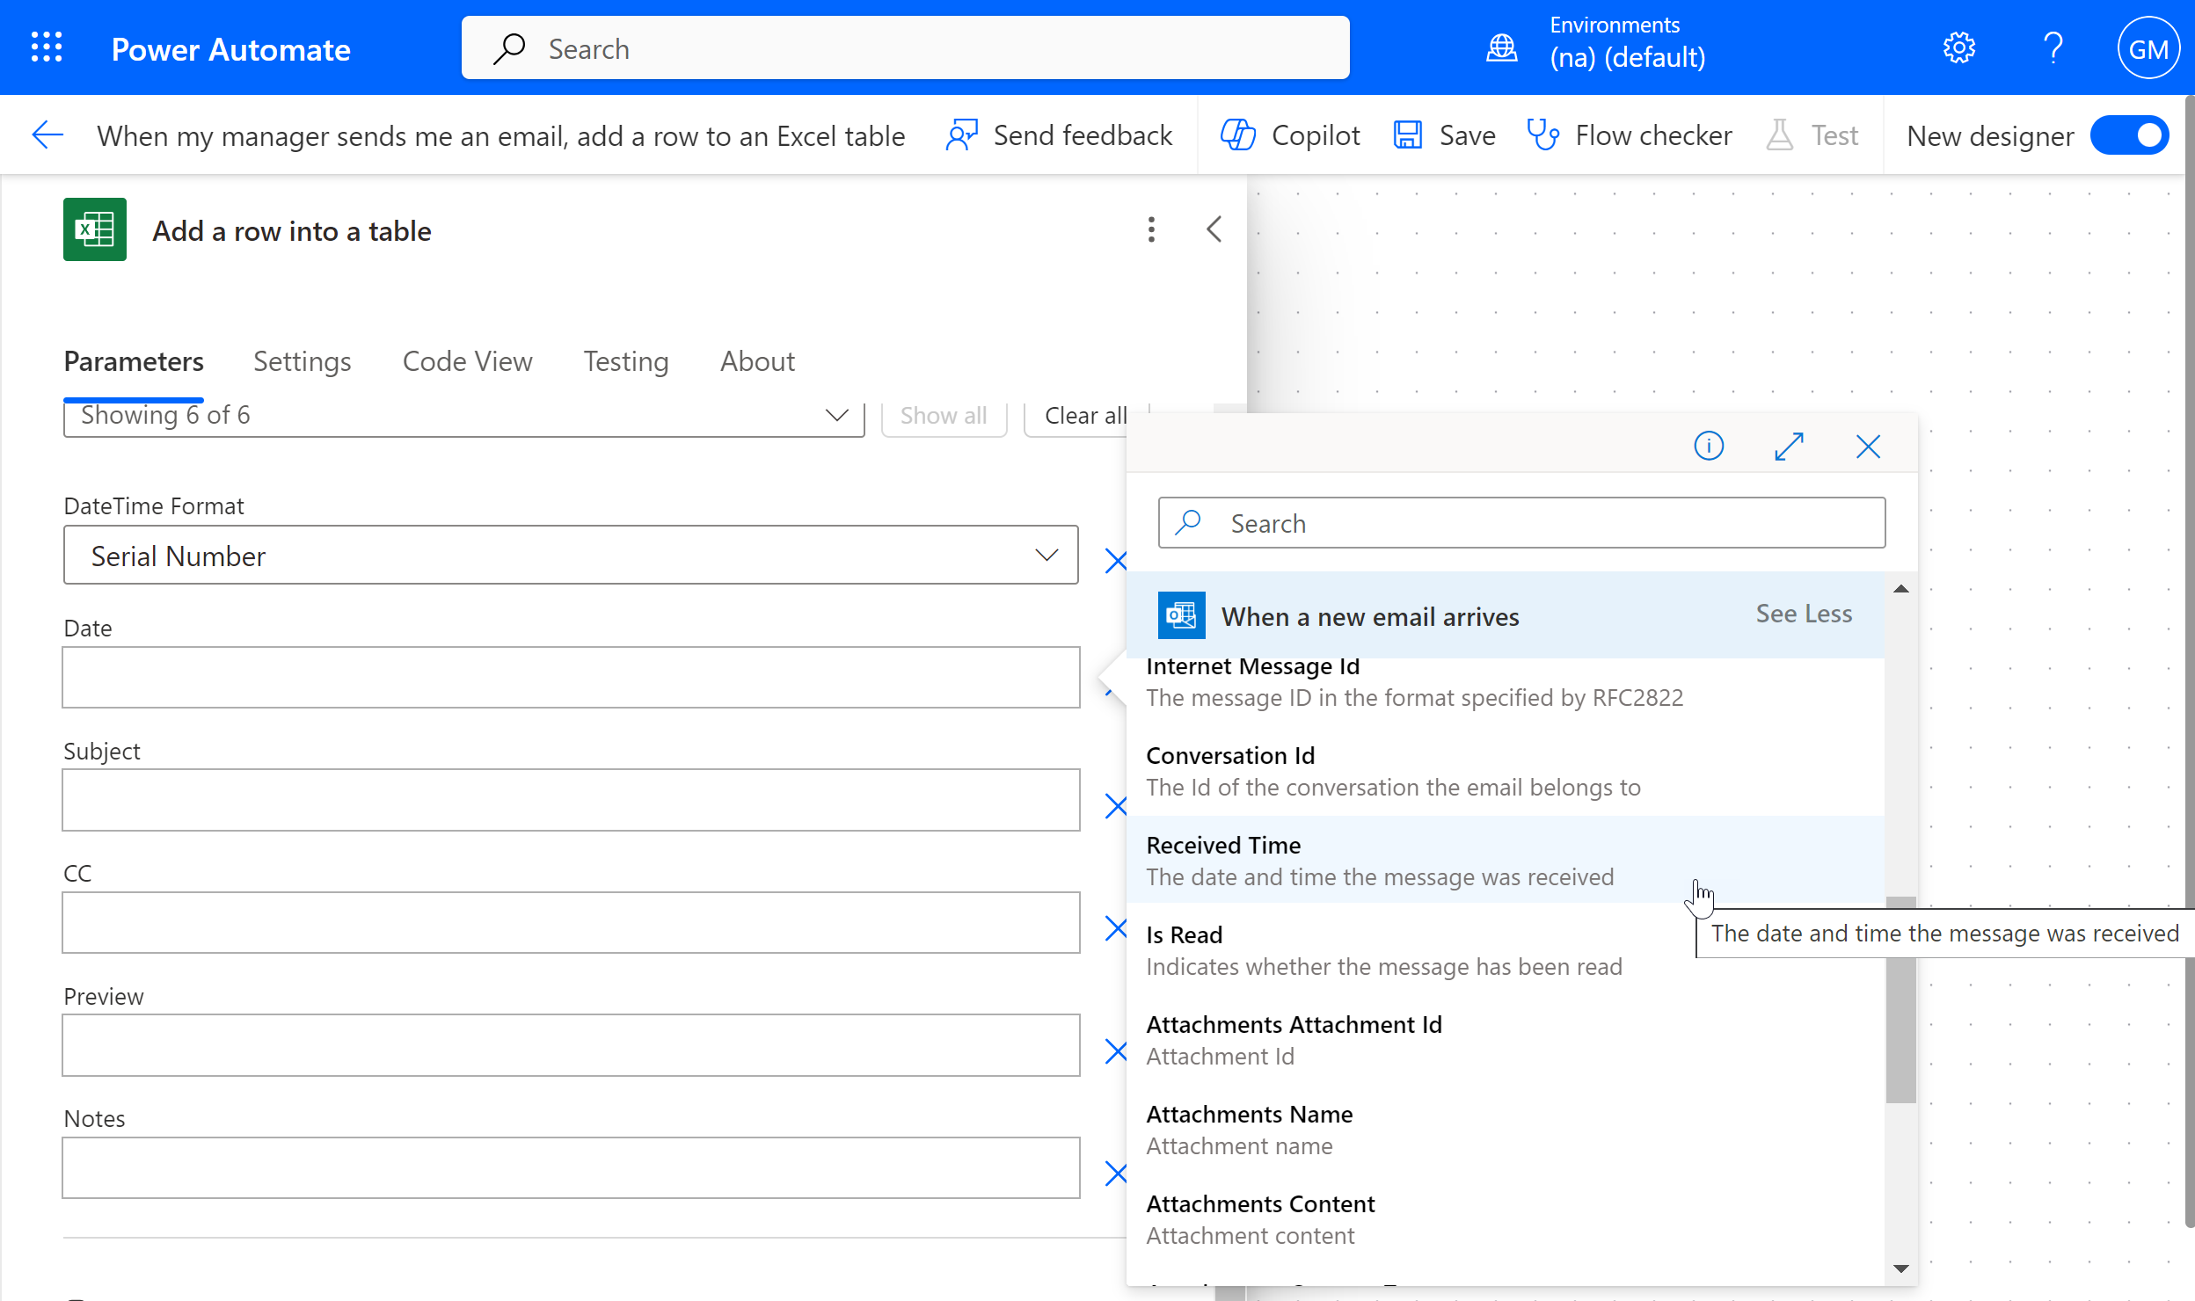Open the app launcher waffle icon
This screenshot has width=2195, height=1301.
[47, 47]
